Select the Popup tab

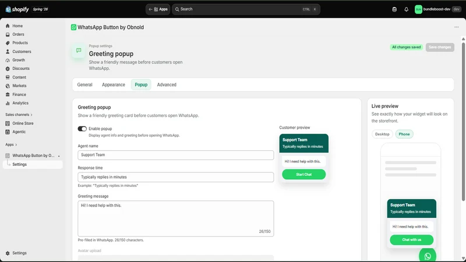pos(141,84)
